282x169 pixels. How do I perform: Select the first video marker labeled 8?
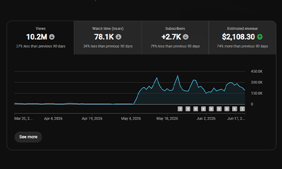(204, 109)
